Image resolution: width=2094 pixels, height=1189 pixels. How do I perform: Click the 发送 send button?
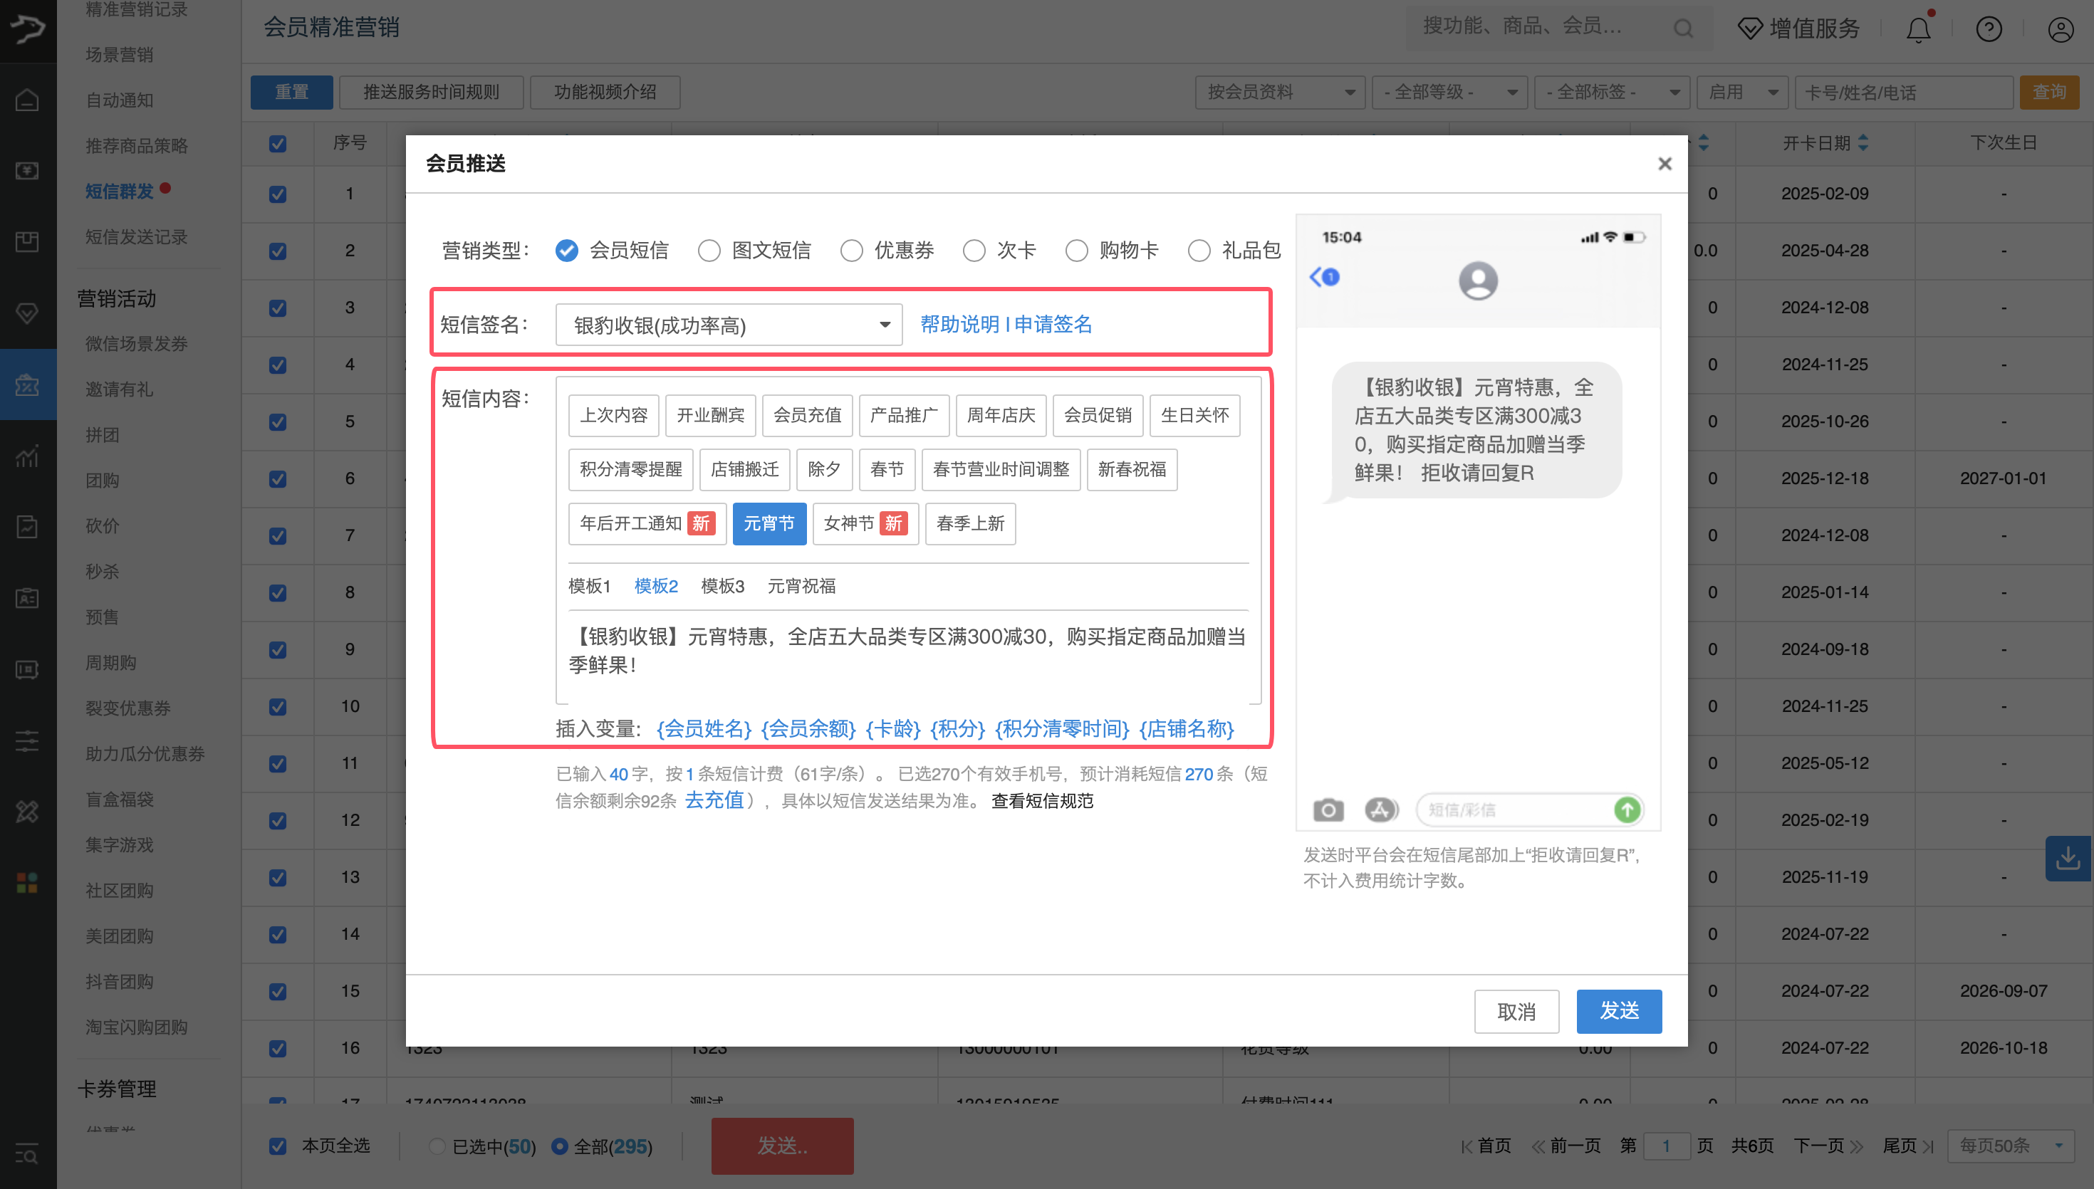(1619, 1011)
